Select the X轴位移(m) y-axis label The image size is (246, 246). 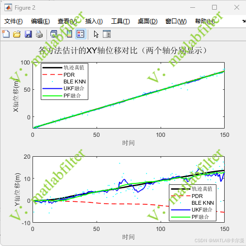click(x=16, y=95)
